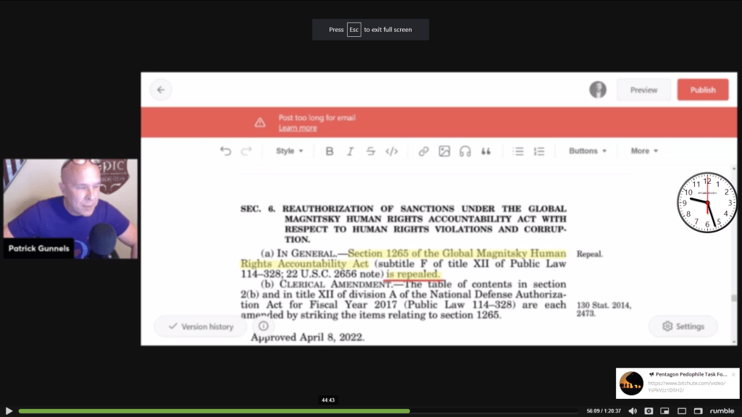Viewport: 742px width, 417px height.
Task: Insert a code block with the code icon
Action: 391,151
